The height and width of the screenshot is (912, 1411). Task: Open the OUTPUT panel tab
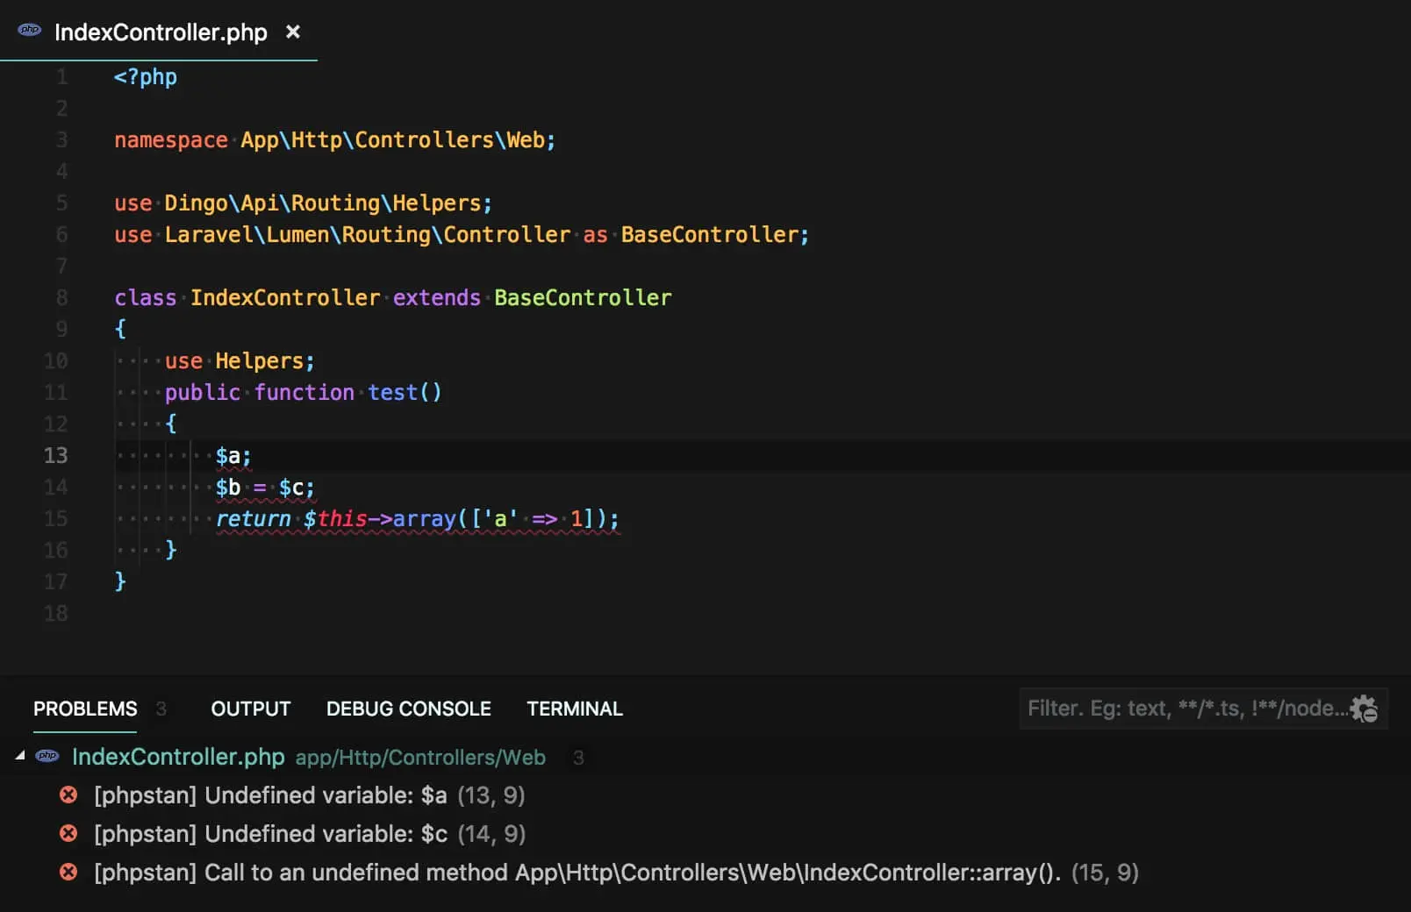click(x=250, y=709)
